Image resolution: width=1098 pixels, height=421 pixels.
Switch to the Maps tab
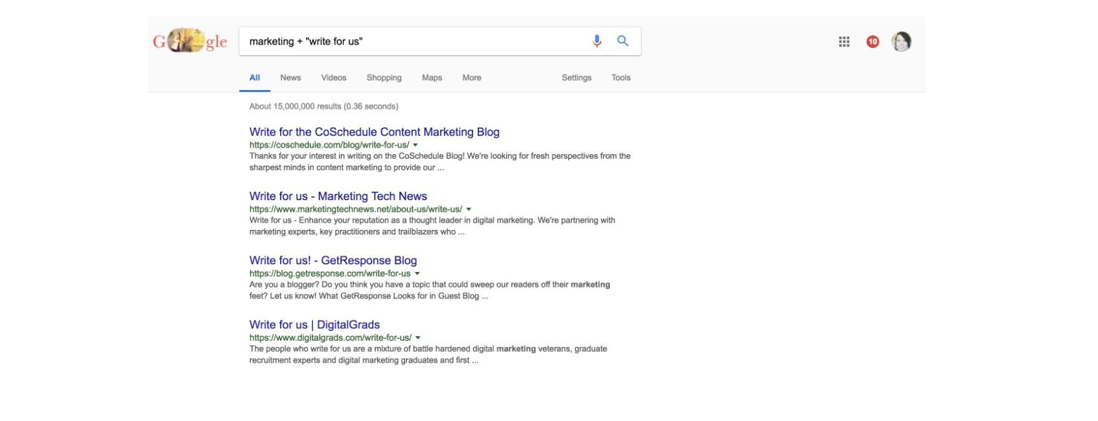pos(432,78)
